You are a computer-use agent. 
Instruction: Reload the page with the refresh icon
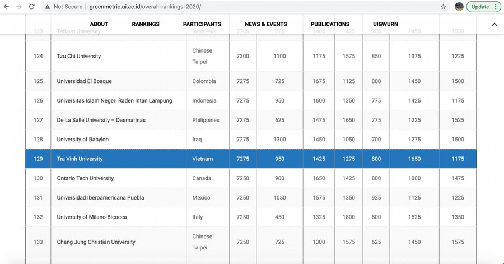tap(31, 6)
